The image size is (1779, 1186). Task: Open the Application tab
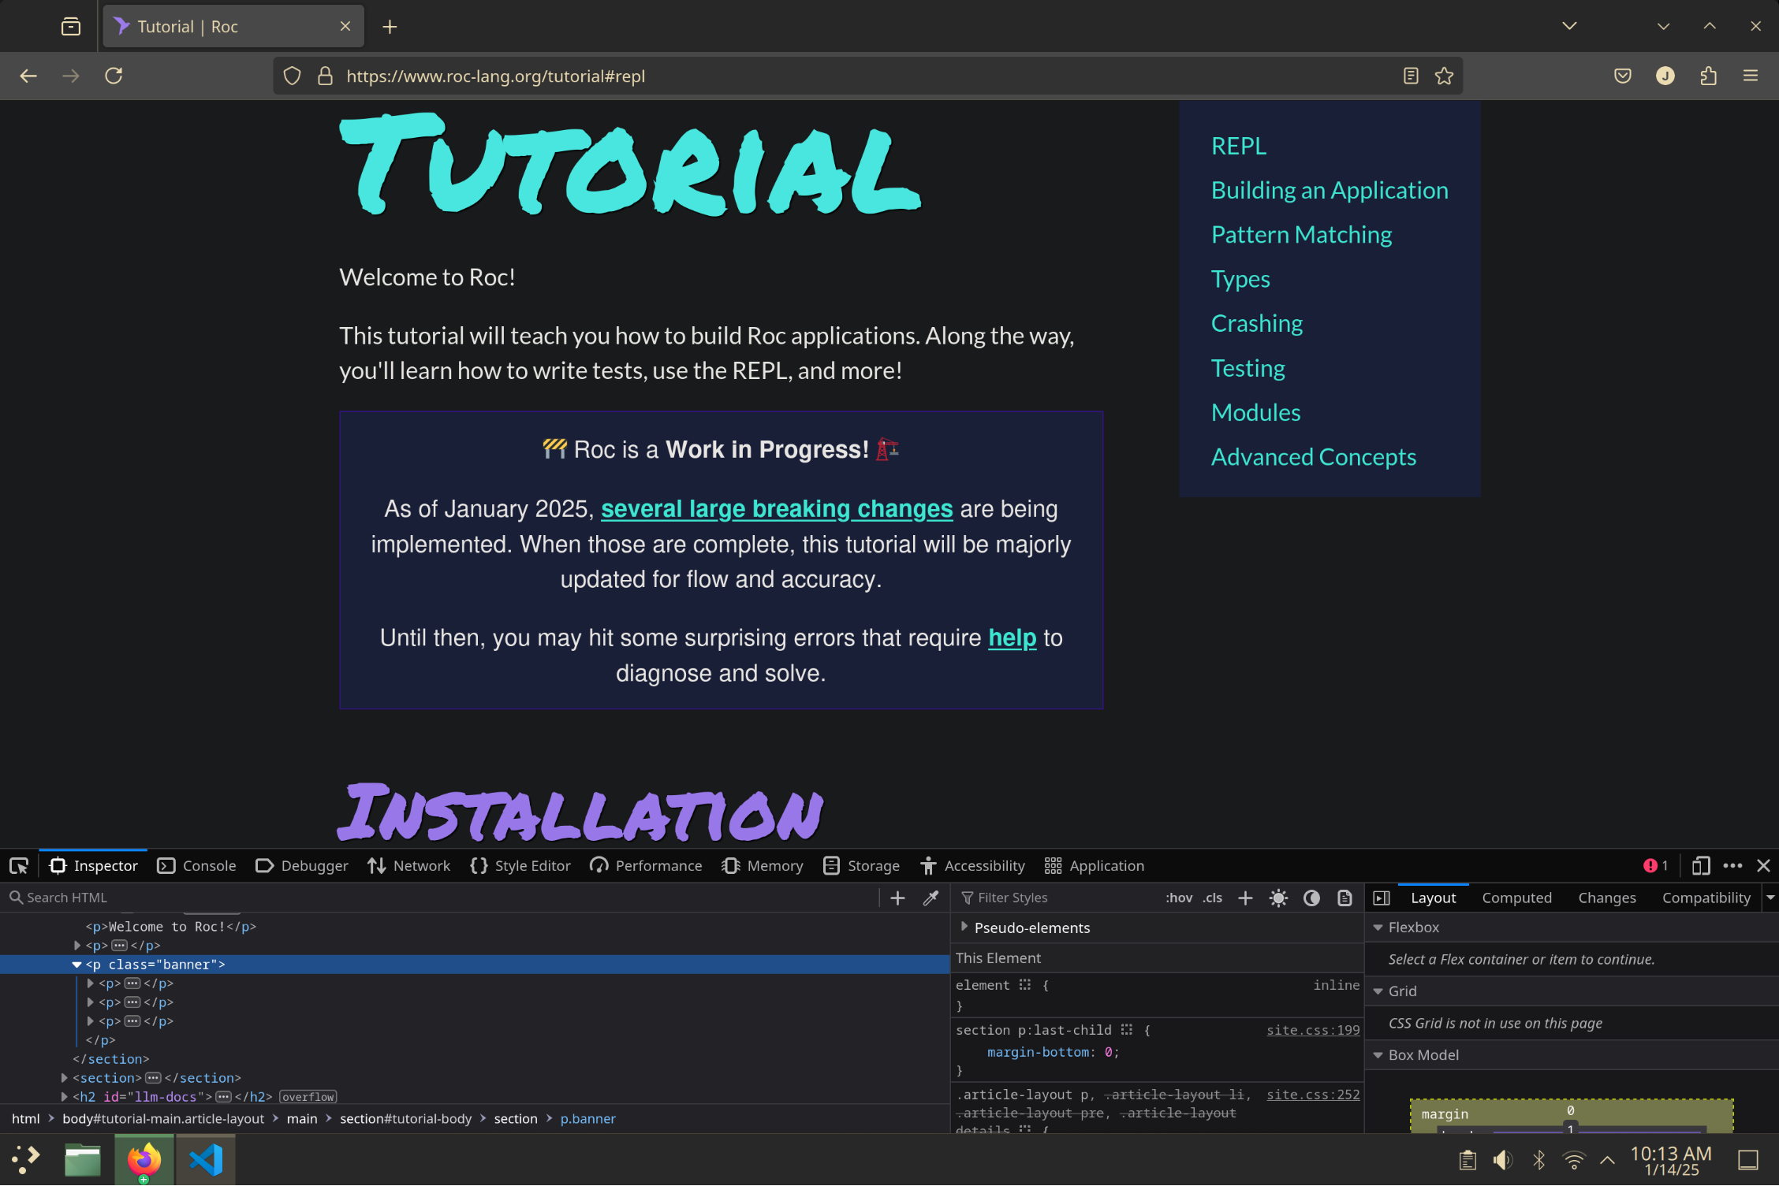pos(1095,866)
